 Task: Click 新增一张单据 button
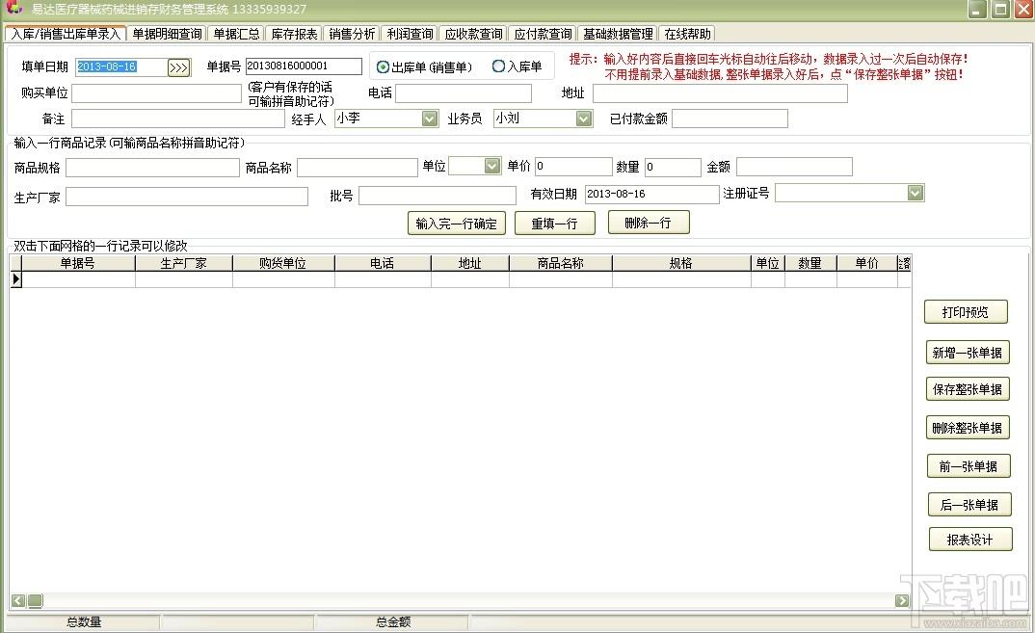point(967,353)
